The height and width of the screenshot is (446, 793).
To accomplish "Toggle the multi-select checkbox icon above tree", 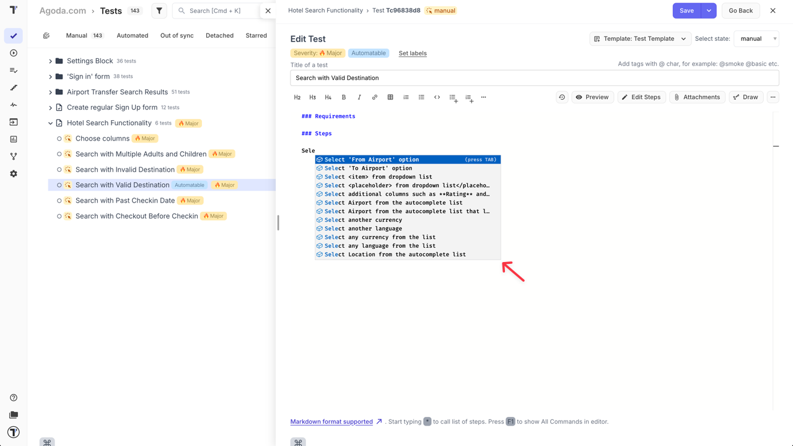I will click(46, 36).
